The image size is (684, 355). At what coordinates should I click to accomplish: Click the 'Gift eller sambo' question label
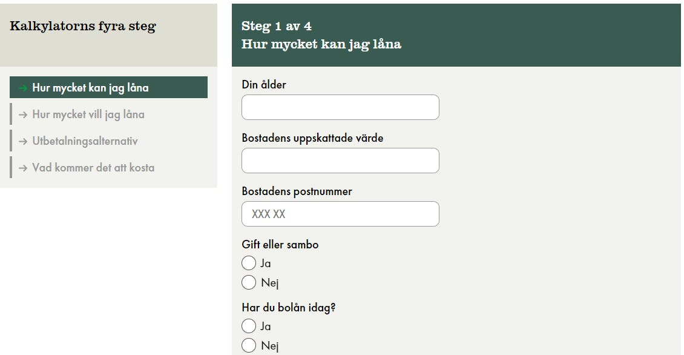[x=280, y=244]
